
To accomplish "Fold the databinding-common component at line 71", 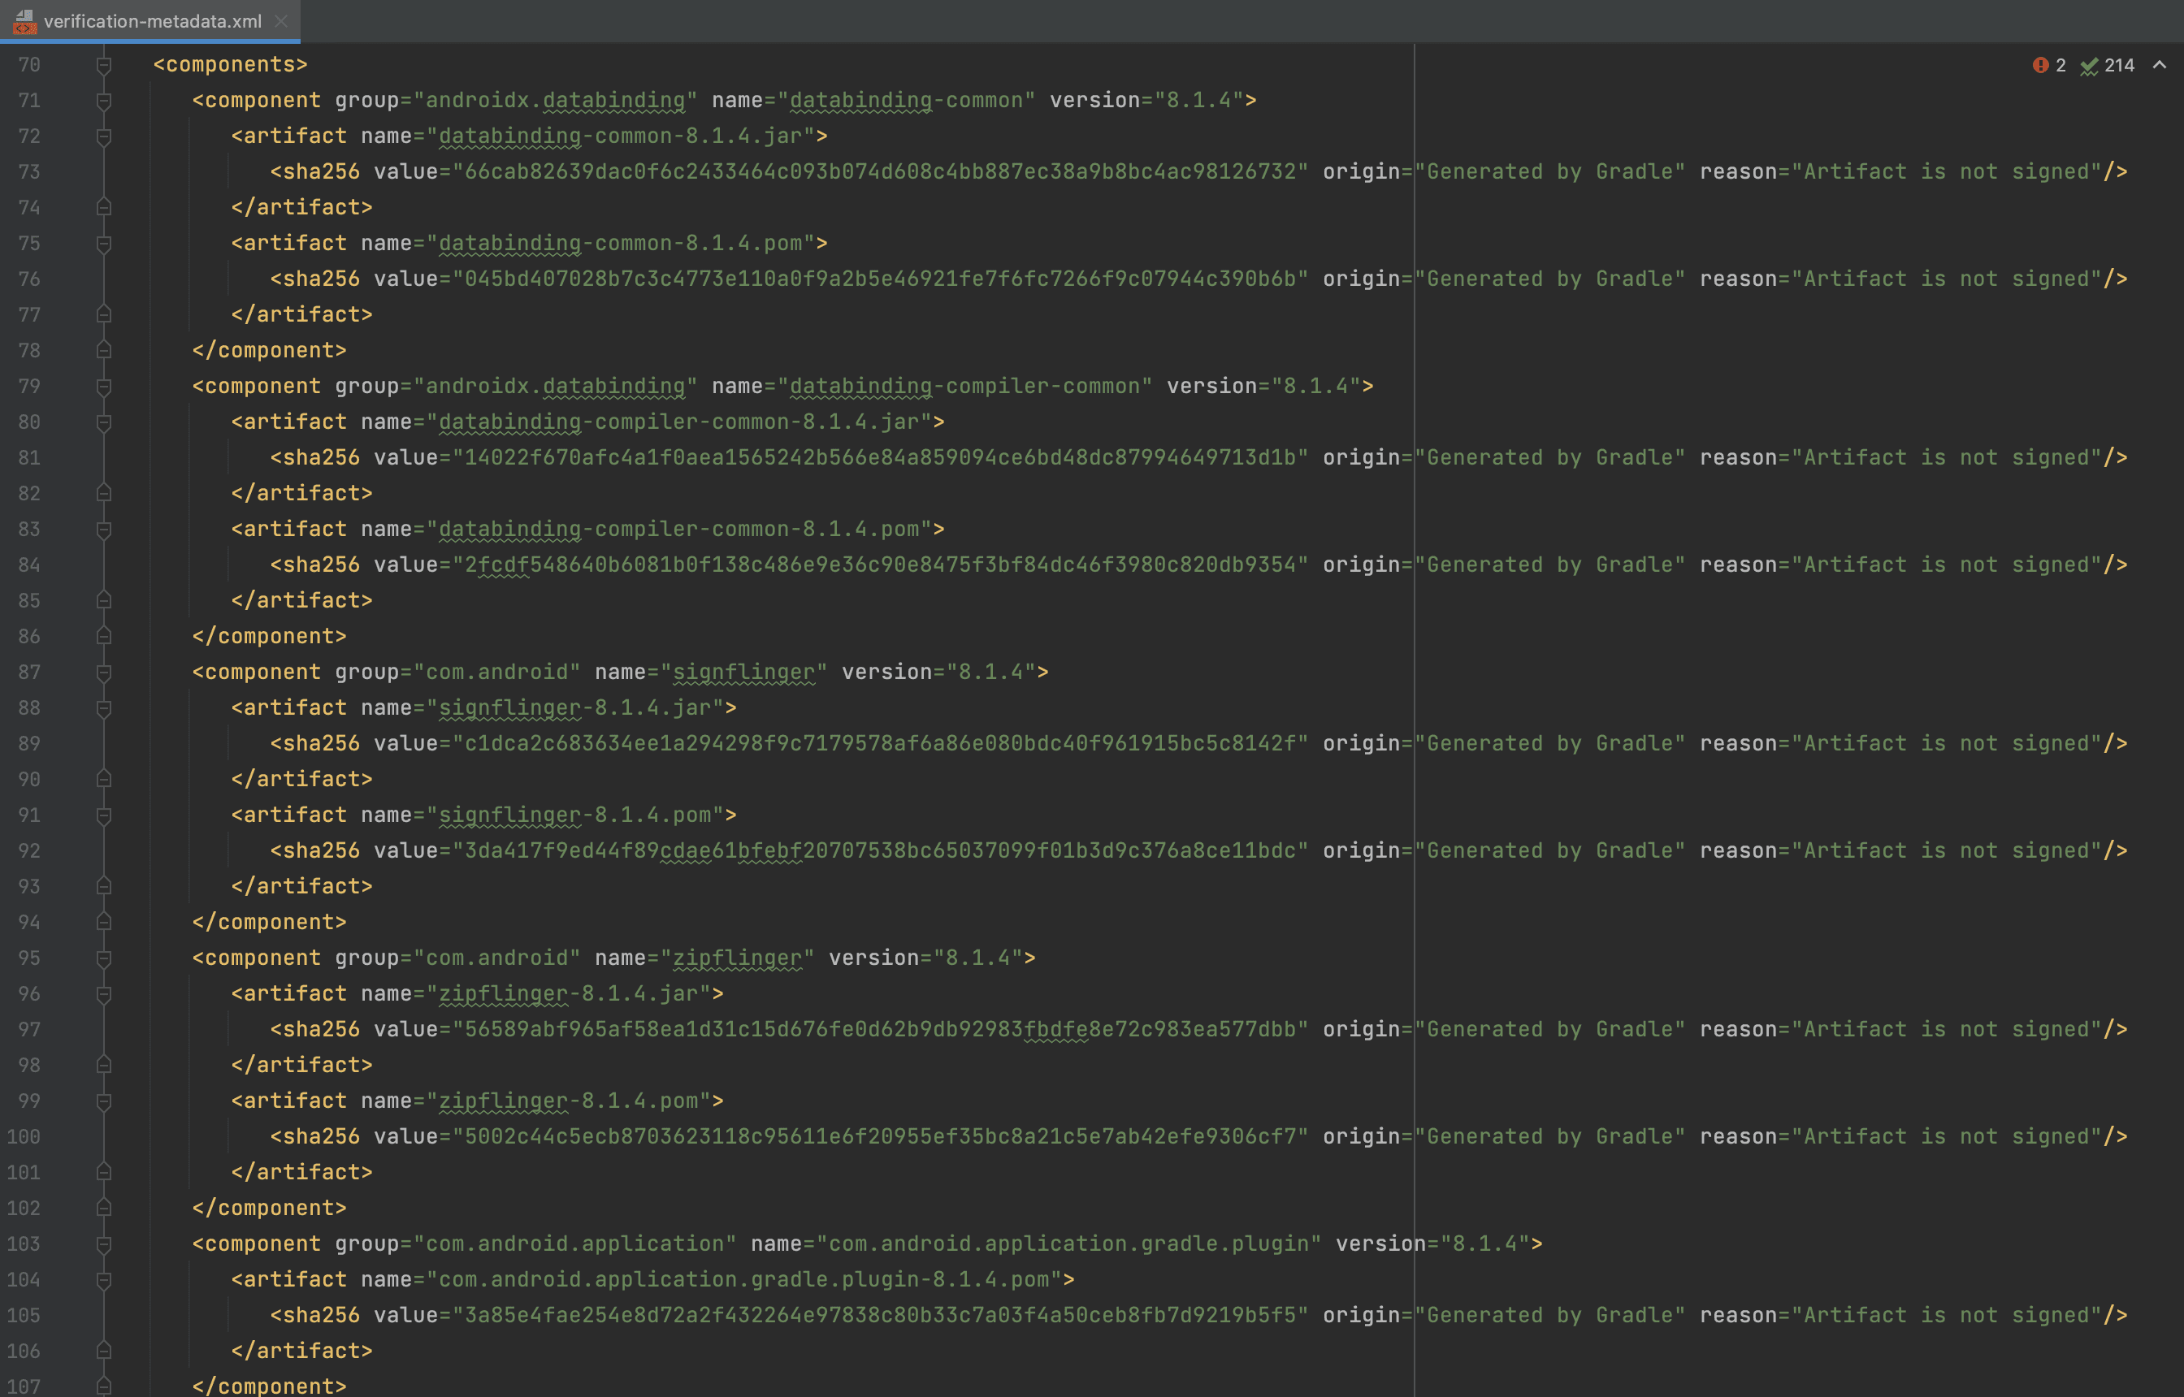I will click(x=104, y=101).
